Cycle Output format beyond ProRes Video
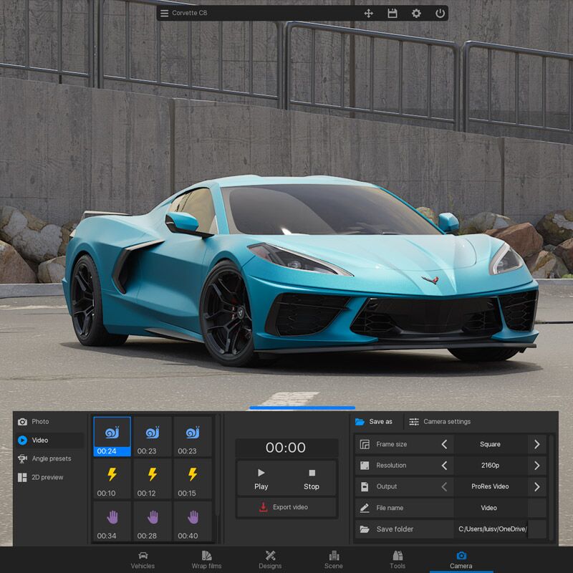Viewport: 573px width, 573px height. (x=536, y=486)
